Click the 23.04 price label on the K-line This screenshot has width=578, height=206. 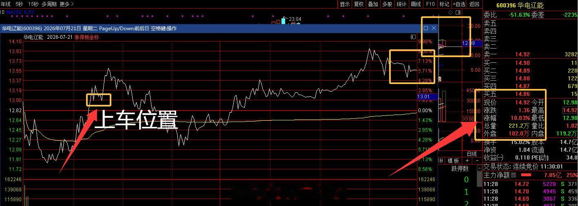(x=295, y=19)
